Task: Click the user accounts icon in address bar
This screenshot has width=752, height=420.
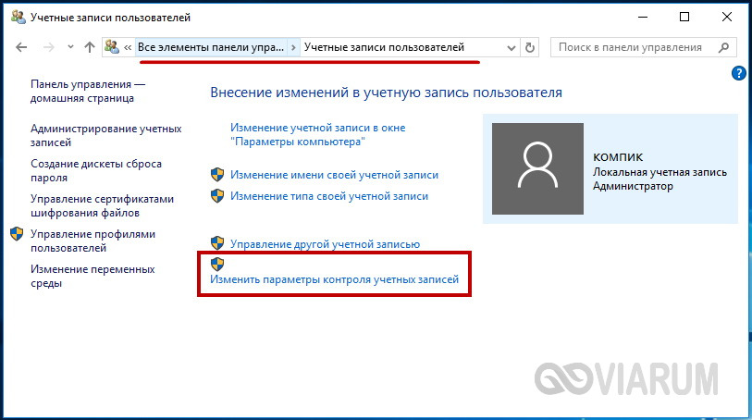Action: [113, 47]
